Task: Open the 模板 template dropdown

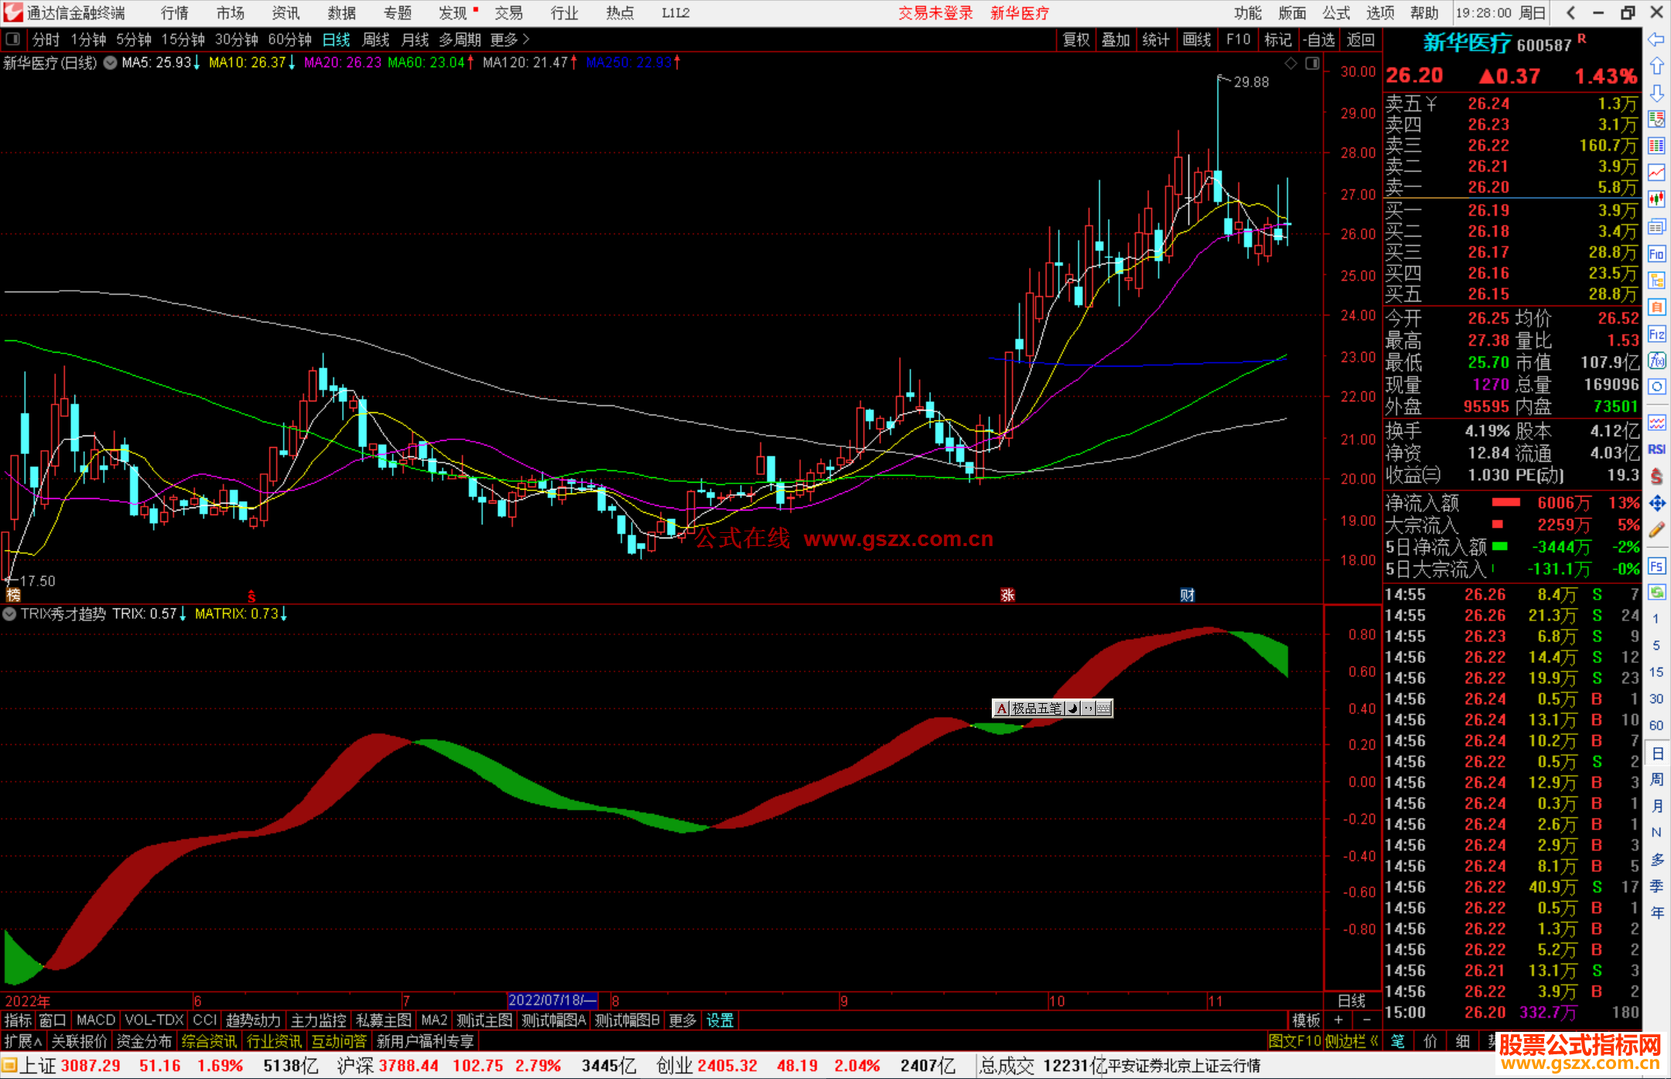Action: (x=1306, y=1021)
